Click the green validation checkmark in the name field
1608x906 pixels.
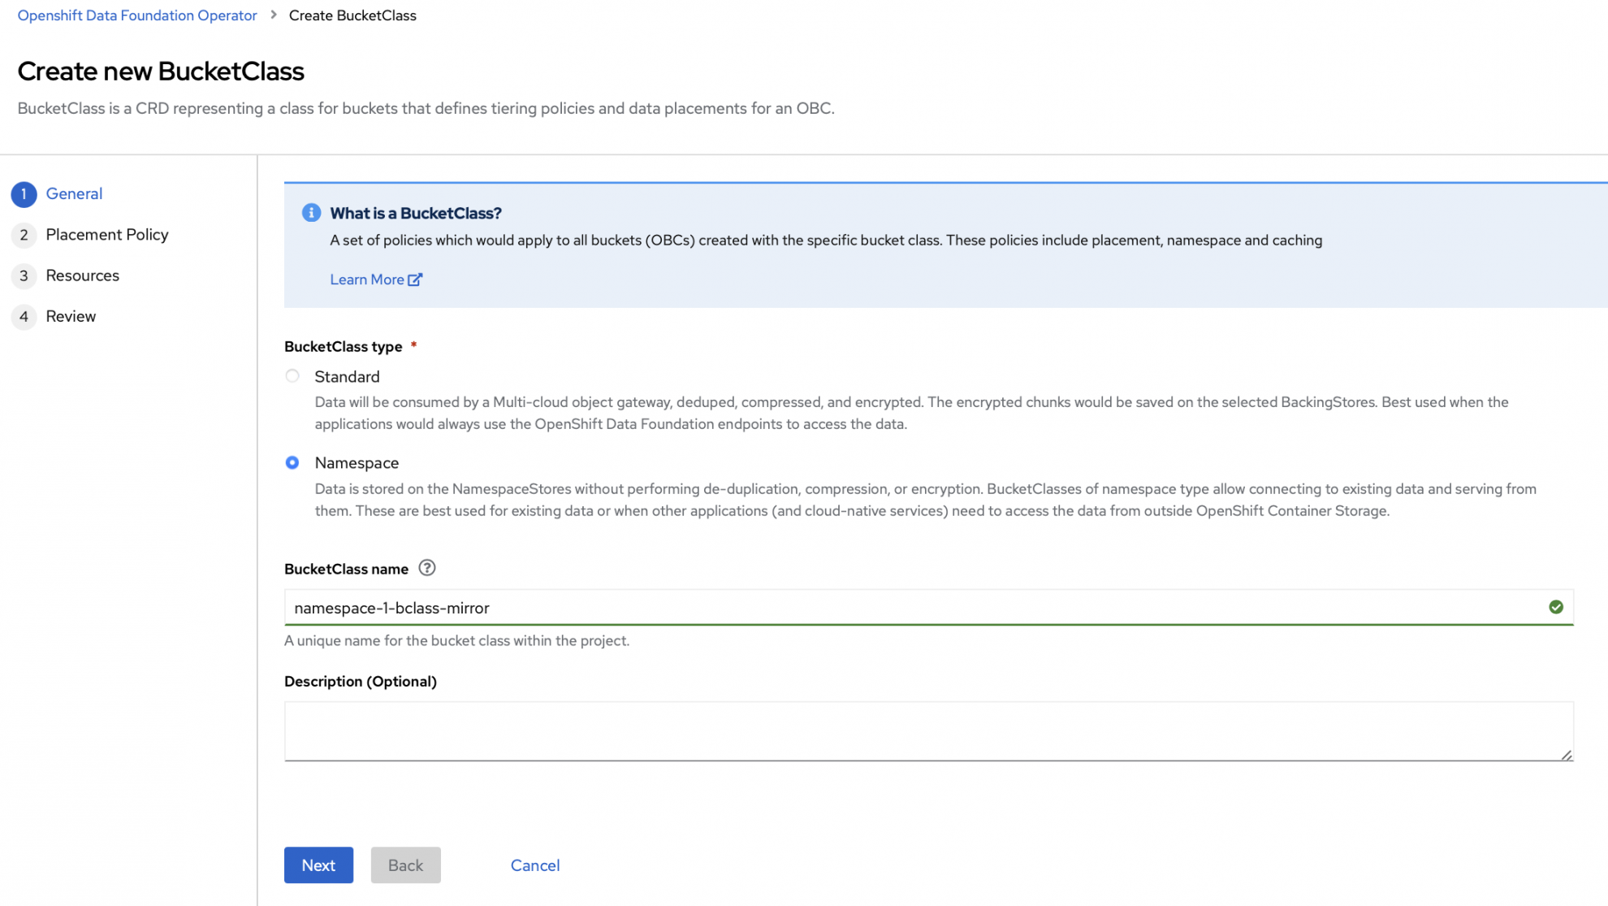(x=1556, y=607)
